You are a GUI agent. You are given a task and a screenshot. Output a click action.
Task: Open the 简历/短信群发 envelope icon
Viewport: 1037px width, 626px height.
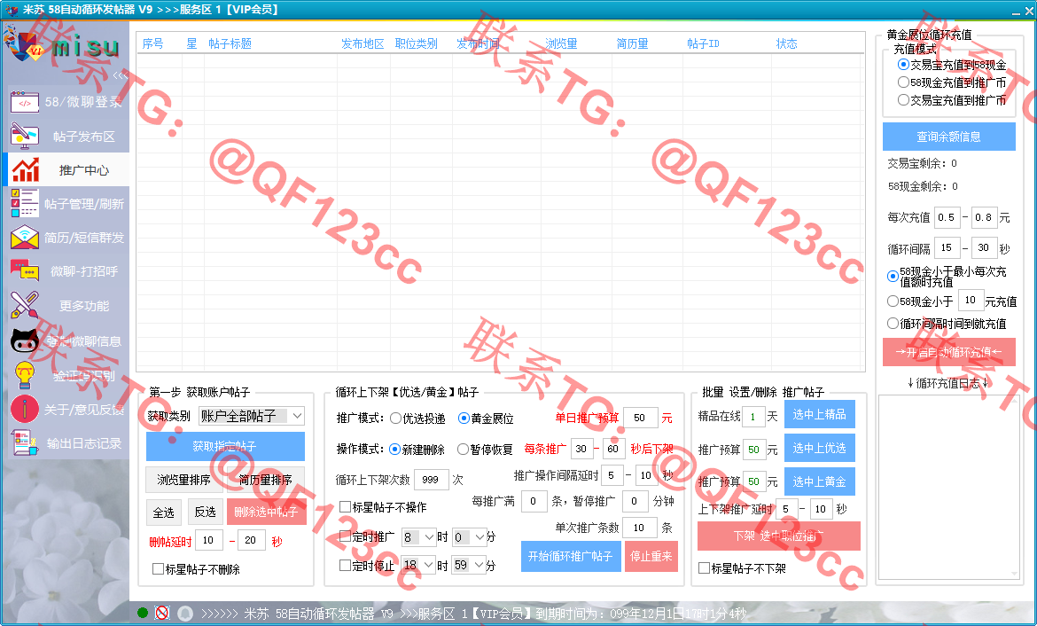click(25, 238)
